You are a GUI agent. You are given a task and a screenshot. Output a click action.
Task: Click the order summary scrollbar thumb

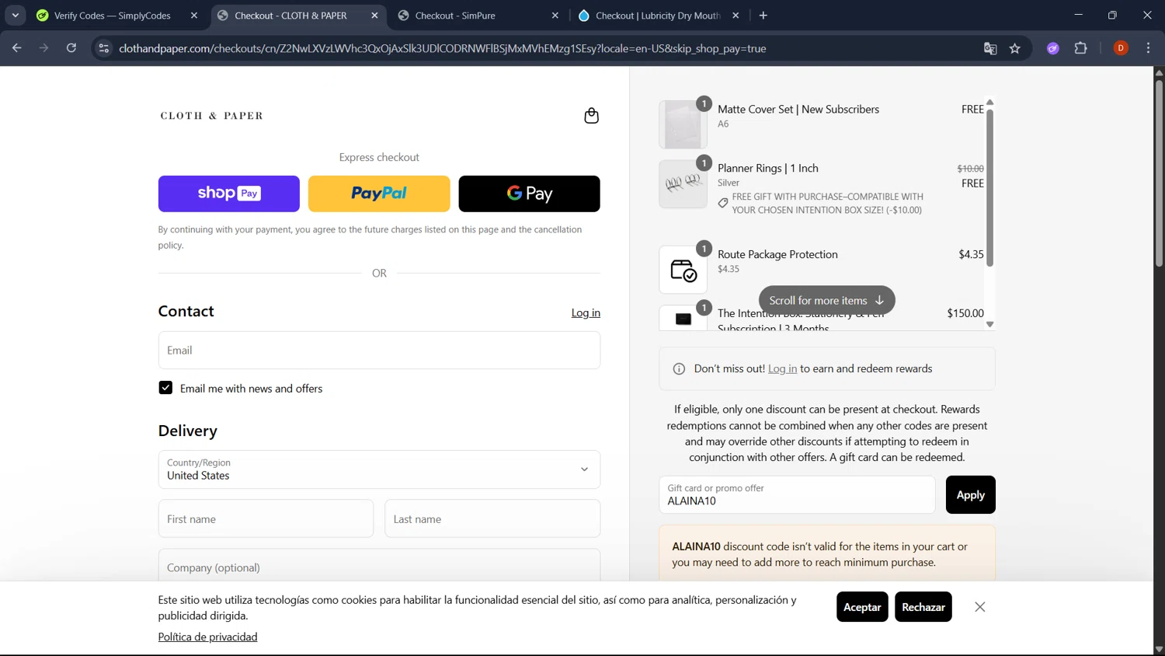989,187
